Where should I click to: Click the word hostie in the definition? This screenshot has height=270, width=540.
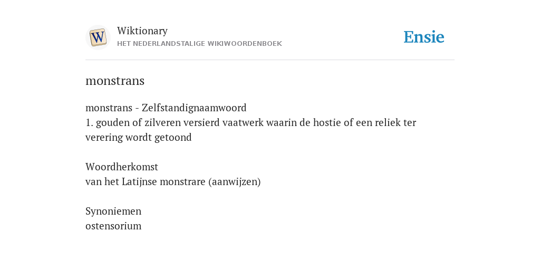[327, 122]
